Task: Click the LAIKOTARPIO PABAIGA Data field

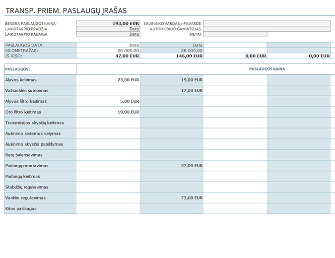Action: (x=108, y=34)
